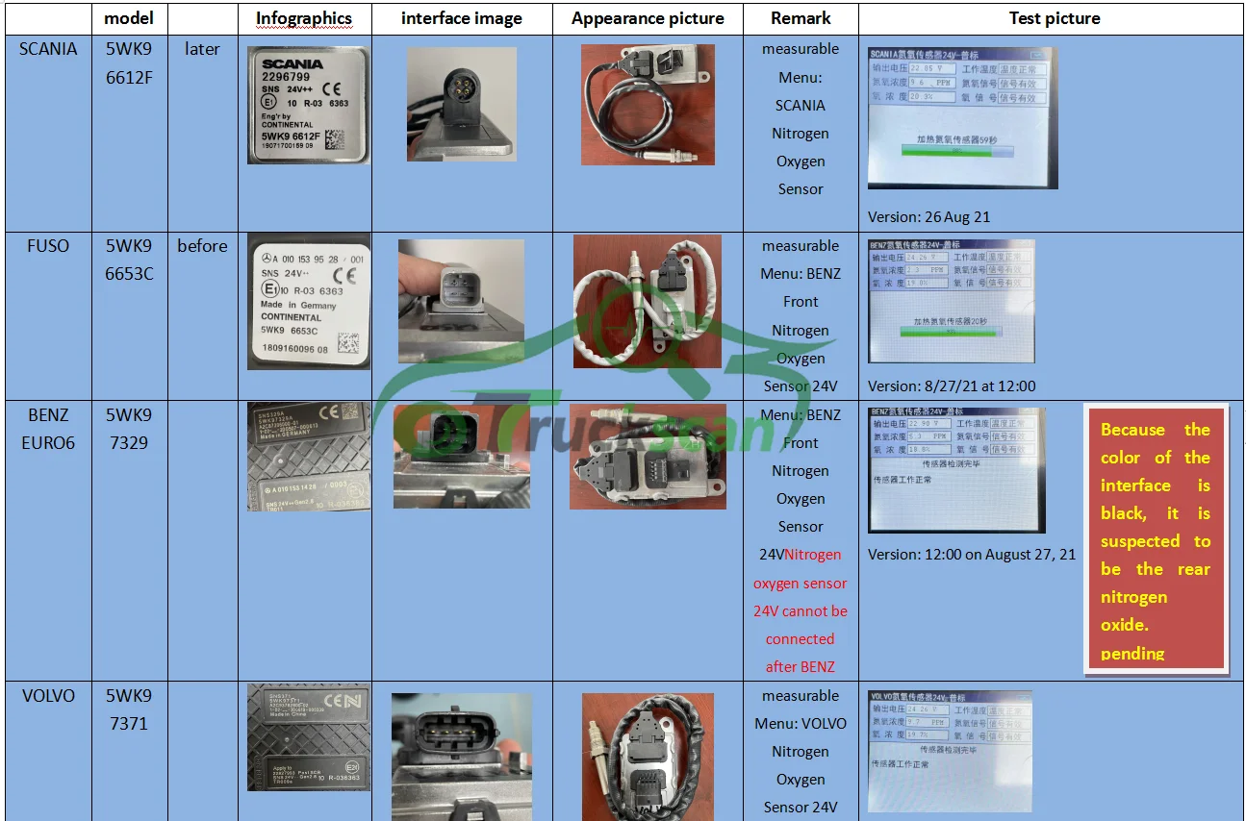Open the FUSO sensor appearance picture
1246x821 pixels.
(648, 302)
